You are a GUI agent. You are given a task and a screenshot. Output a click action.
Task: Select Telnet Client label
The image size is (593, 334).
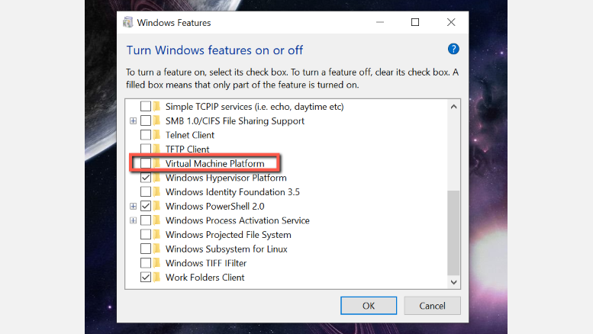coord(190,135)
